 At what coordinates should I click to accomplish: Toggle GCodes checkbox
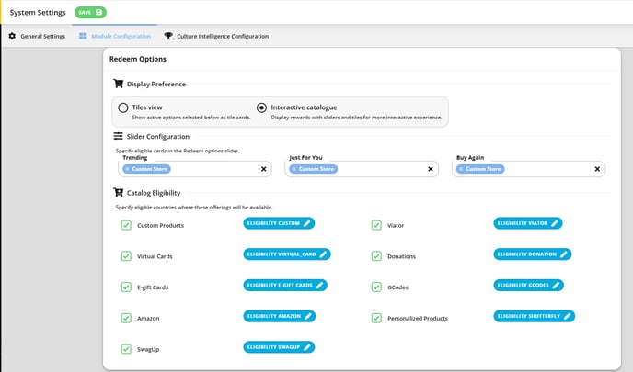[376, 287]
